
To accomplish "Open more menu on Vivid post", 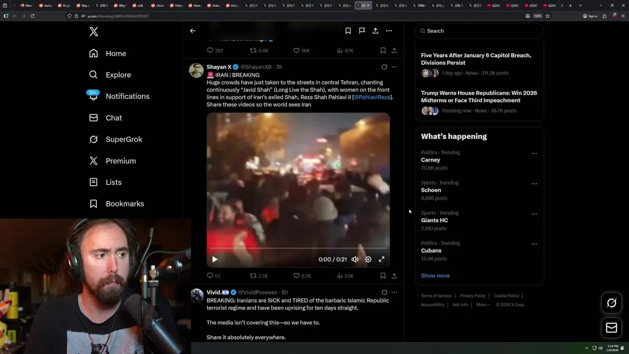I will (394, 292).
